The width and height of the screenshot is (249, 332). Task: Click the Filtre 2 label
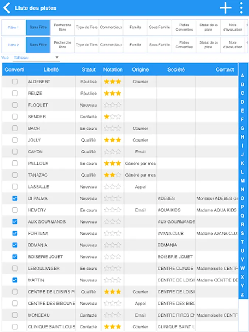click(13, 45)
